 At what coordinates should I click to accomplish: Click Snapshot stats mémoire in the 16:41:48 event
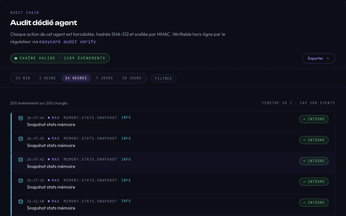[x=51, y=208]
